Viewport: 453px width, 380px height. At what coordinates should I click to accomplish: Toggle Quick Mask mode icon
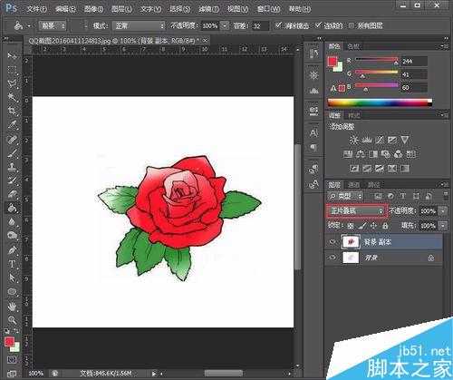coord(12,360)
